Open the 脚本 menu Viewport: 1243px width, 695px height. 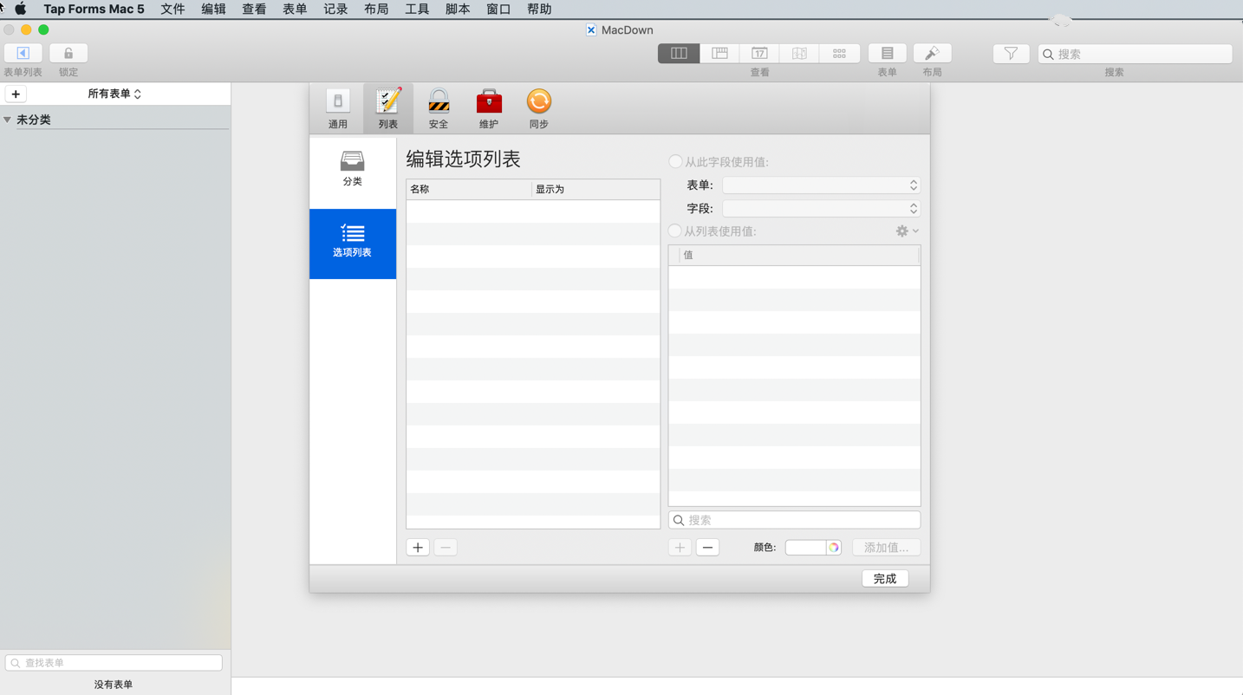pos(458,9)
